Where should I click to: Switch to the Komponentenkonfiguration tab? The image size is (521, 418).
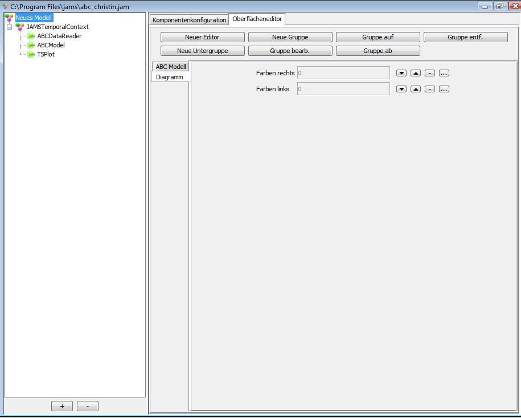pyautogui.click(x=189, y=20)
